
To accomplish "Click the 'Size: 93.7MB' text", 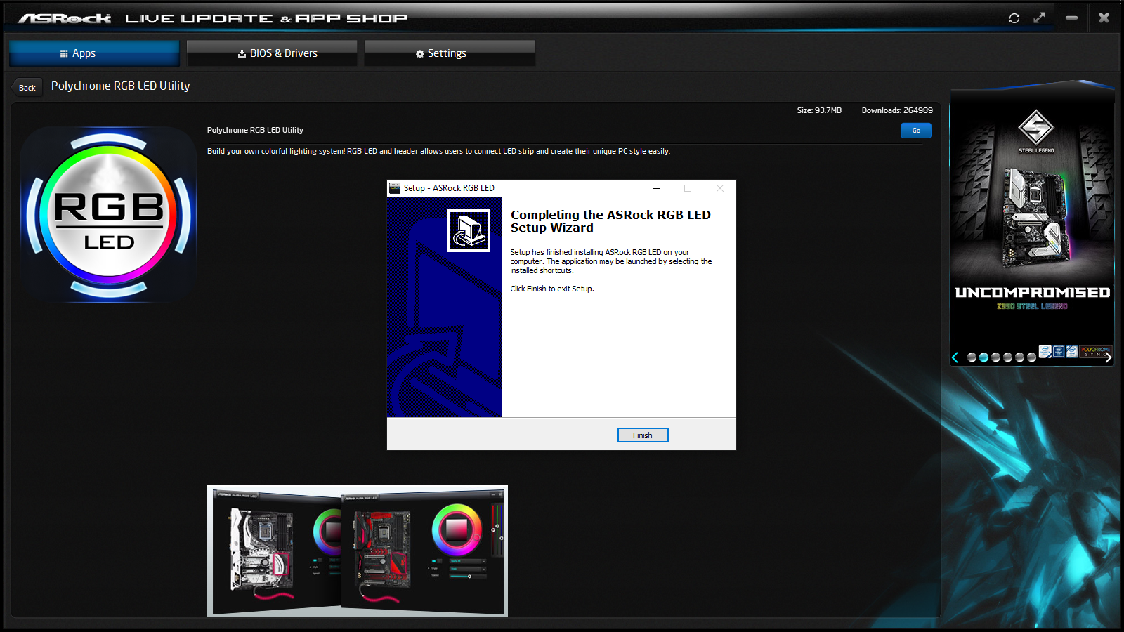I will [819, 110].
